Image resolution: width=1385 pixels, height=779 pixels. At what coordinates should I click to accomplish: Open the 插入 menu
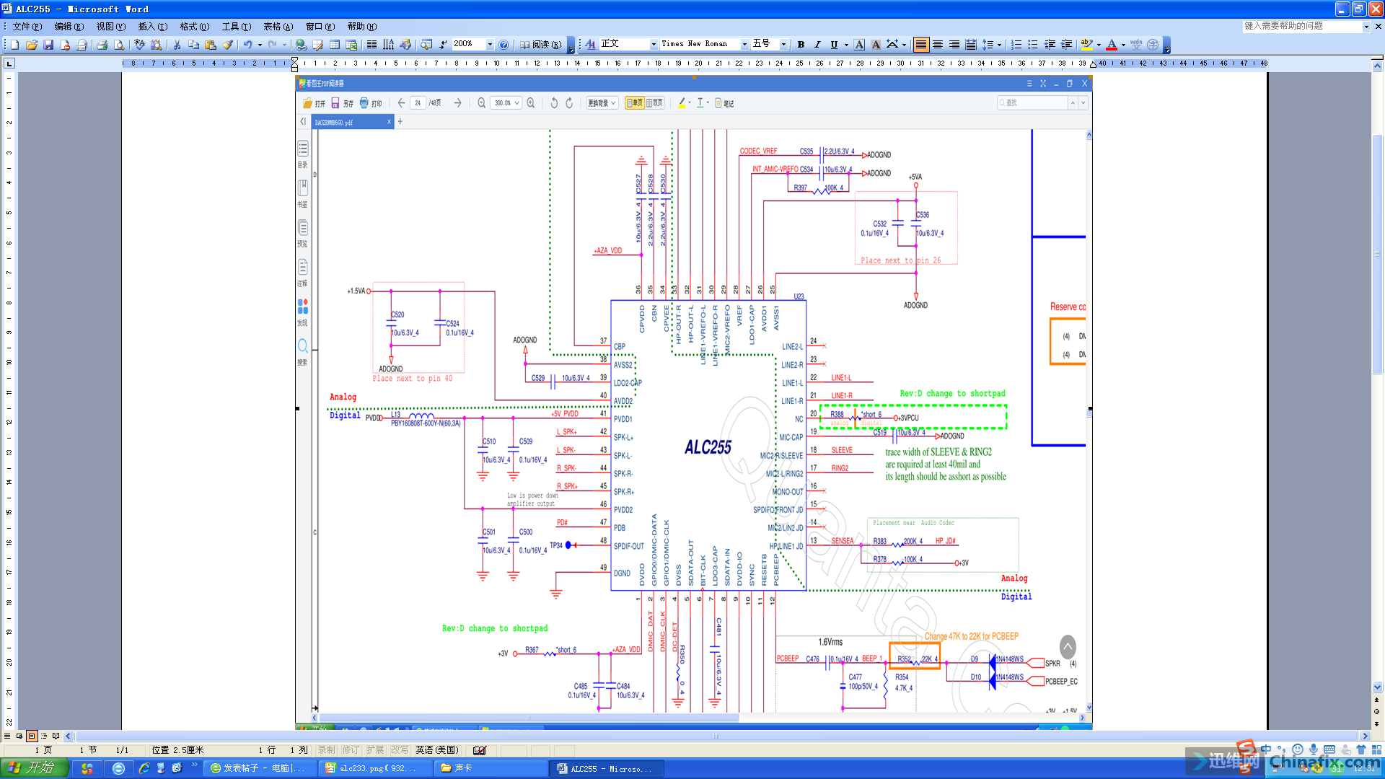[x=152, y=27]
